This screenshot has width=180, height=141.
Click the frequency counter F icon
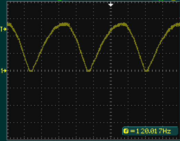point(126,131)
